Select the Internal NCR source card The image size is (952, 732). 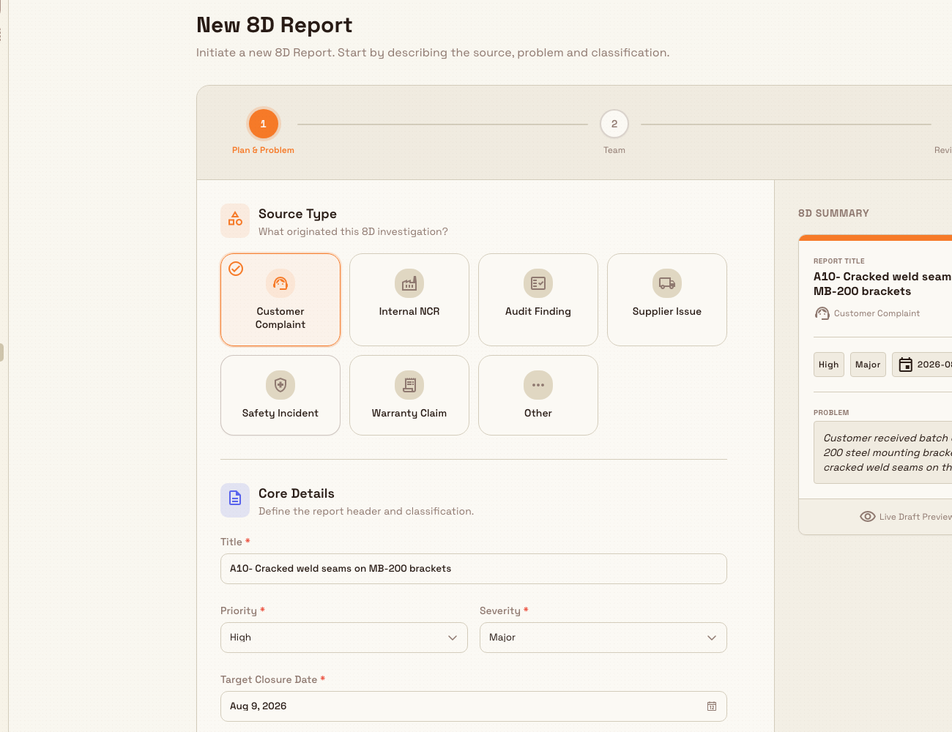point(409,299)
